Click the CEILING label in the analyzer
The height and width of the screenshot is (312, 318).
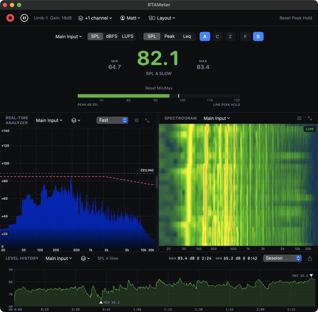click(147, 170)
